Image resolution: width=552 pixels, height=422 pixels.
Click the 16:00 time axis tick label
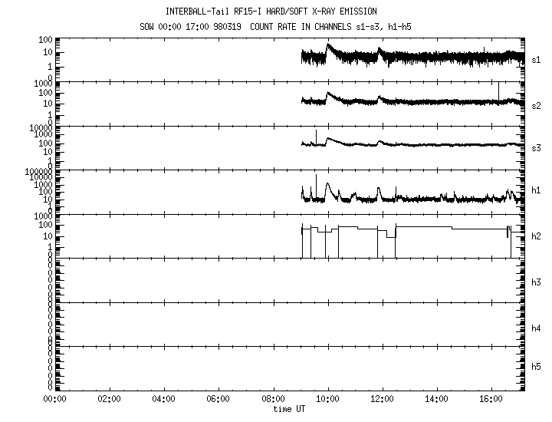(491, 399)
